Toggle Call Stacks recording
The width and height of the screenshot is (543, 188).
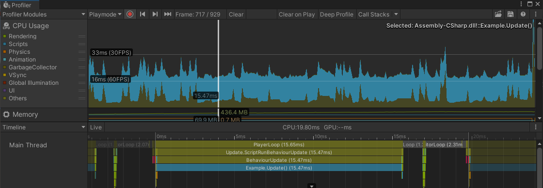374,14
